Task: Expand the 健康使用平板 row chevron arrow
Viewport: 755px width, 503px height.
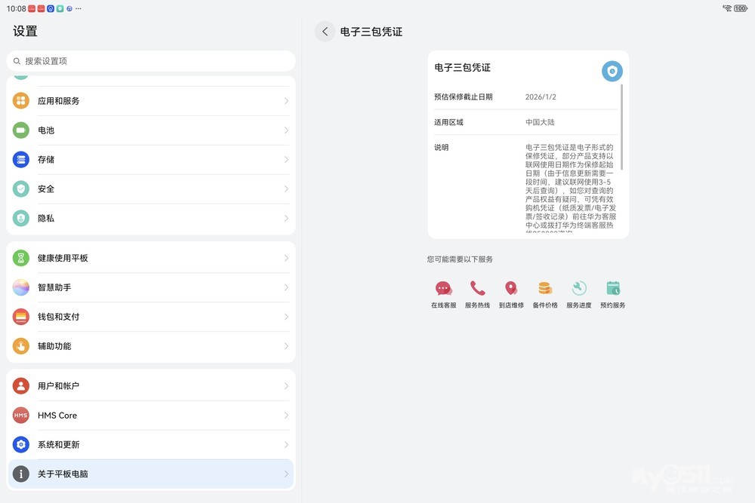Action: pos(286,258)
